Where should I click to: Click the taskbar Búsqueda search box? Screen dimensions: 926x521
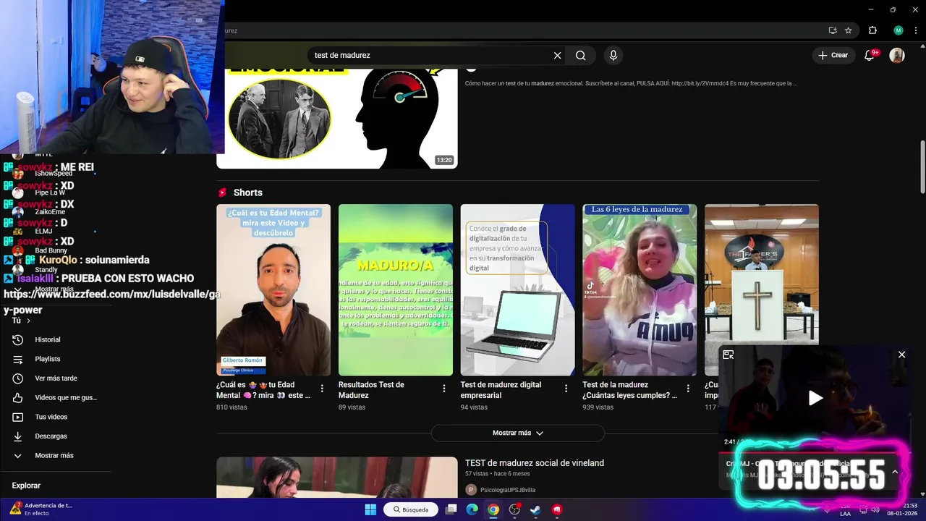411,509
